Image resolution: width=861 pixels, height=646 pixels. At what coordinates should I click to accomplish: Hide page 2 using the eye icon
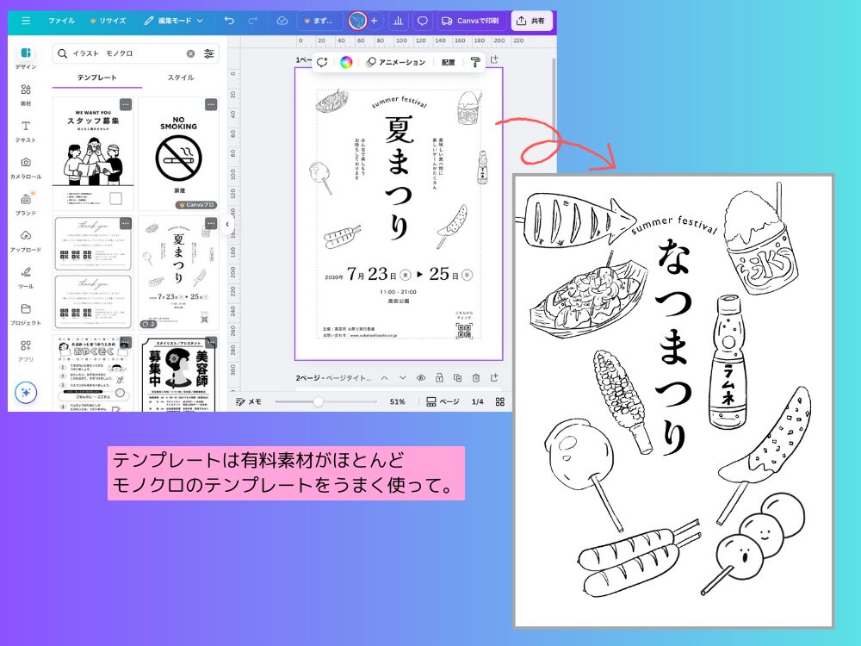coord(421,377)
